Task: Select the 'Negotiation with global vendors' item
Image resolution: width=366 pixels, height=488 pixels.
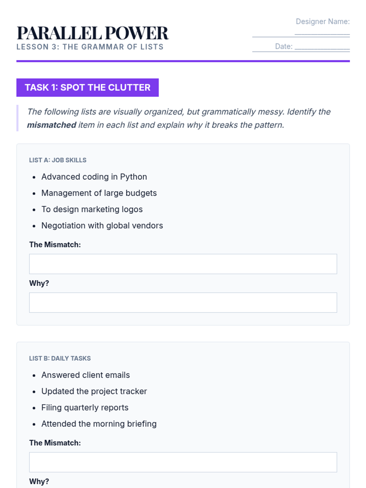Action: coord(102,225)
